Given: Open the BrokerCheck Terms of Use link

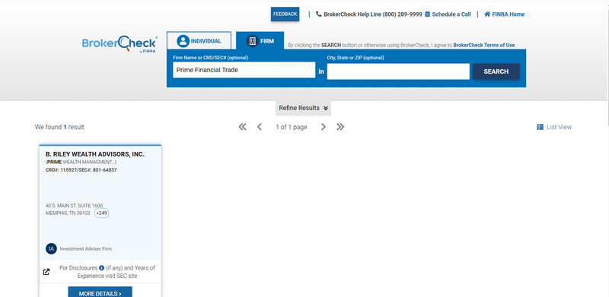Looking at the screenshot, I should [x=483, y=45].
